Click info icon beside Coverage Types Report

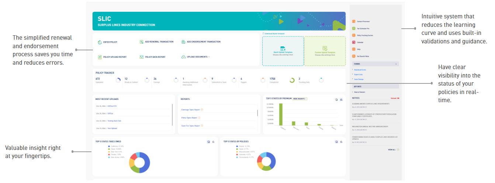coord(202,110)
